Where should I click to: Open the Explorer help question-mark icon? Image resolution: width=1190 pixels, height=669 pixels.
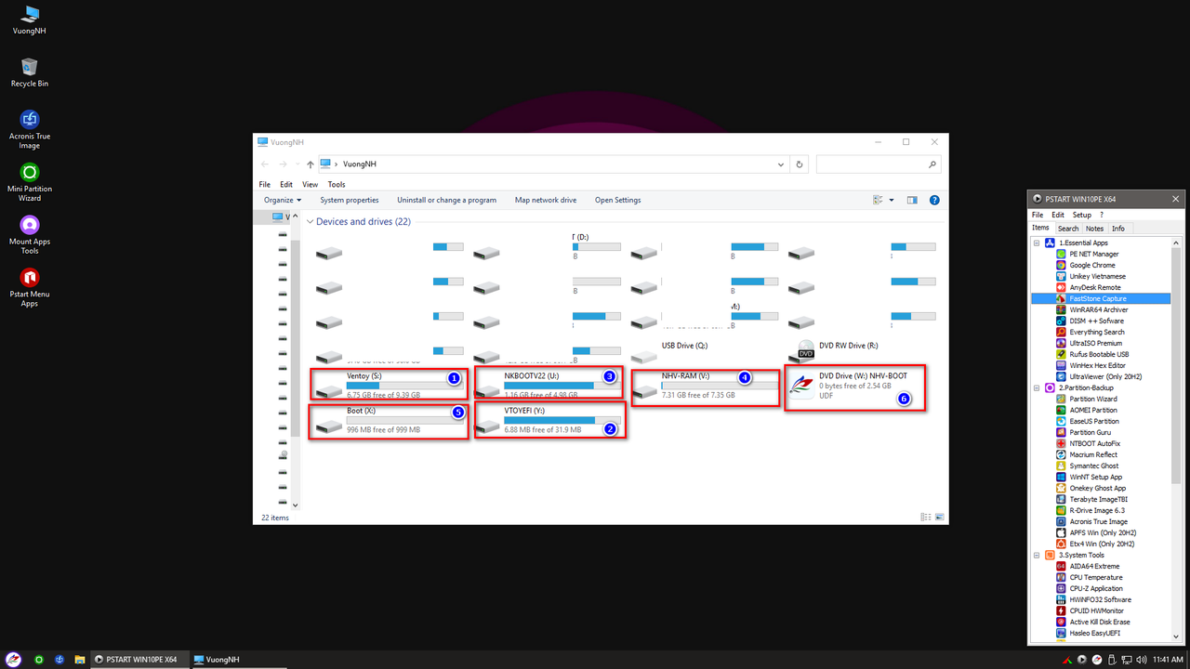click(x=934, y=200)
